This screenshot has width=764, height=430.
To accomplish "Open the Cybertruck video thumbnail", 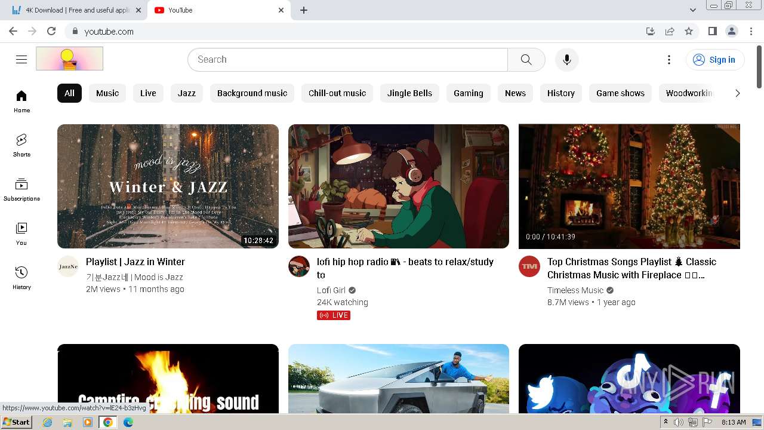I will pyautogui.click(x=399, y=379).
